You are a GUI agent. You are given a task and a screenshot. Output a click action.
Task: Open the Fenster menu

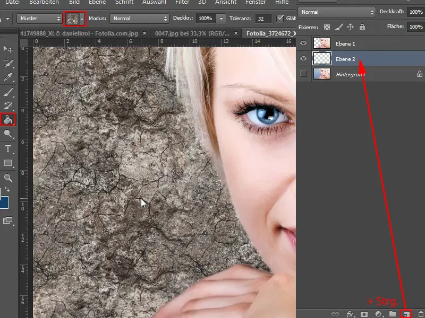point(256,2)
